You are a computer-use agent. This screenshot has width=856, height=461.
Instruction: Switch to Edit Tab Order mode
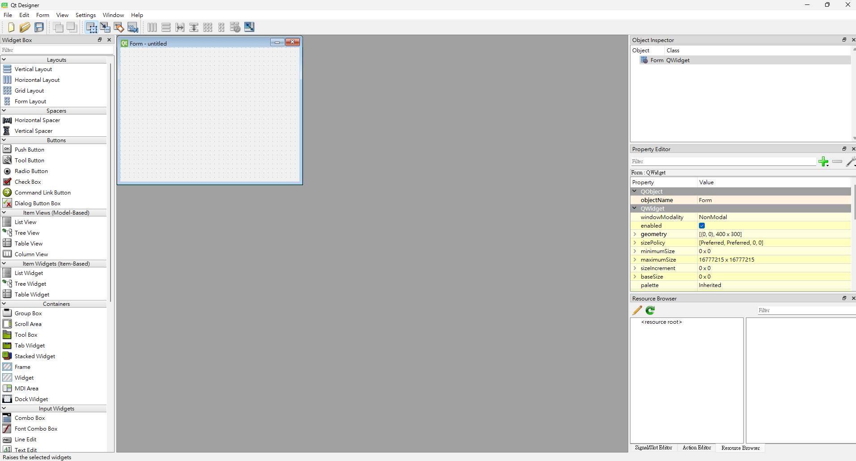coord(133,27)
